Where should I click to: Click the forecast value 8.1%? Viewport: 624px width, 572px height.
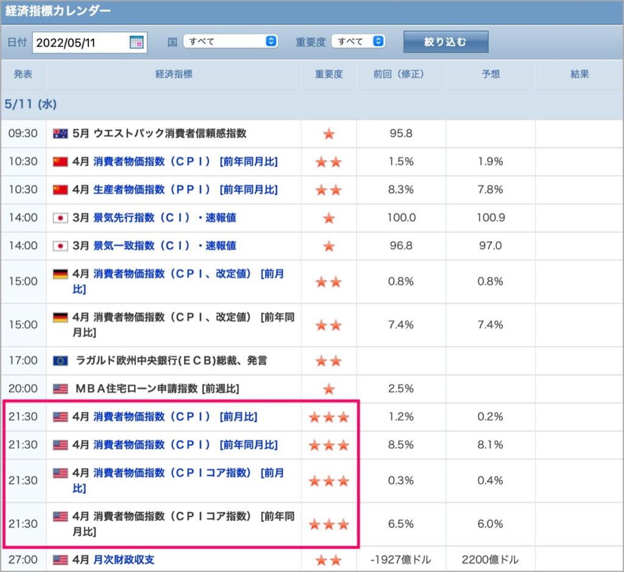pyautogui.click(x=491, y=444)
